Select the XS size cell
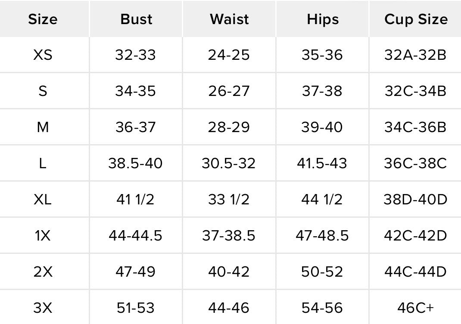The width and height of the screenshot is (461, 324). click(x=43, y=55)
